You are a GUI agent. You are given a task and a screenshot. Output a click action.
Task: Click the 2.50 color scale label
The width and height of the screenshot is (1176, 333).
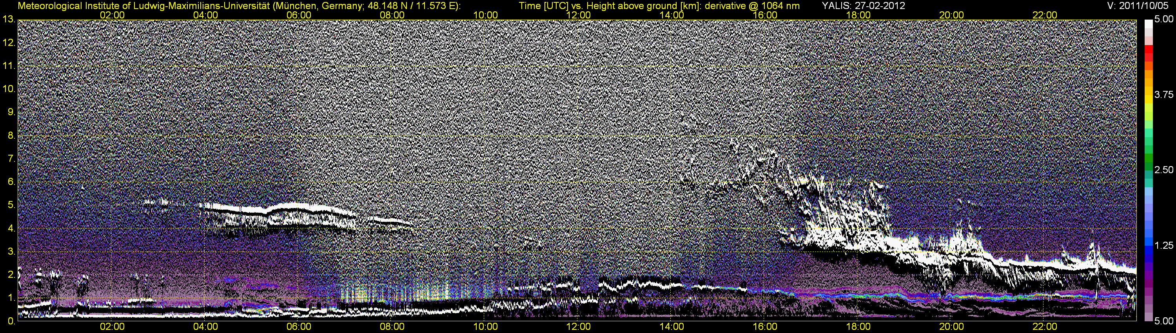click(1164, 170)
